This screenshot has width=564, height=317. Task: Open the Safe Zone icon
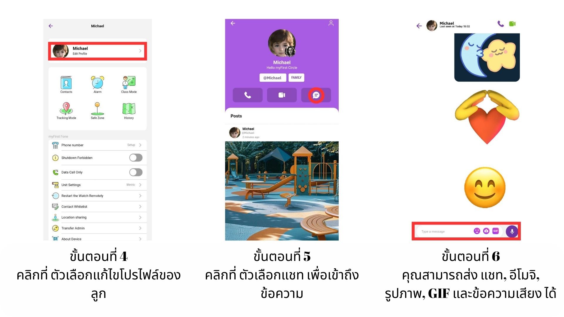coord(98,109)
